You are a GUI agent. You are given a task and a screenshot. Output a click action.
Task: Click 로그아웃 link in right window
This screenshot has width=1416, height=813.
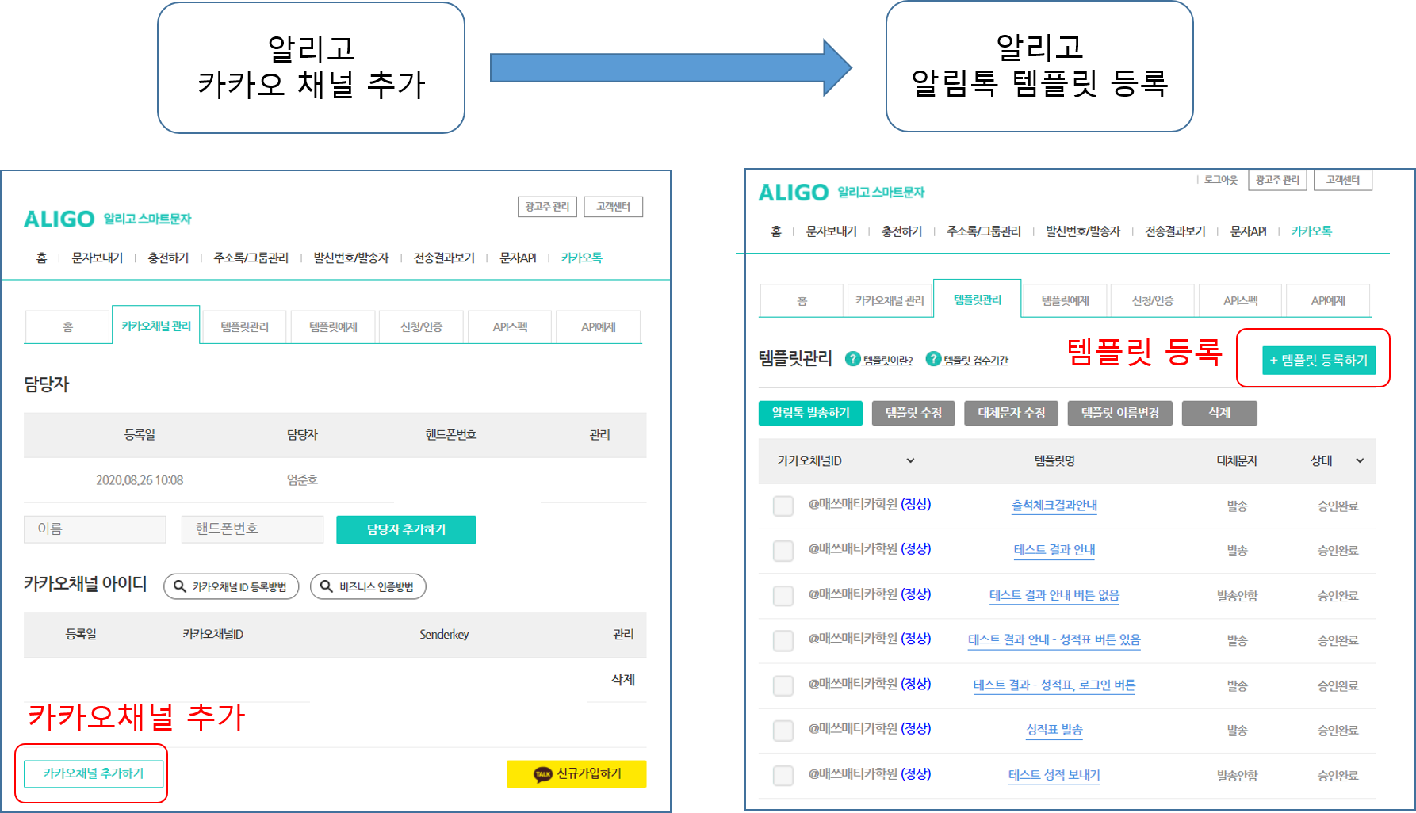click(1221, 180)
